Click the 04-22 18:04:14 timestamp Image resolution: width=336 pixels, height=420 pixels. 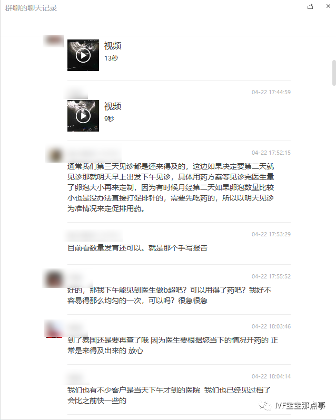coord(271,376)
